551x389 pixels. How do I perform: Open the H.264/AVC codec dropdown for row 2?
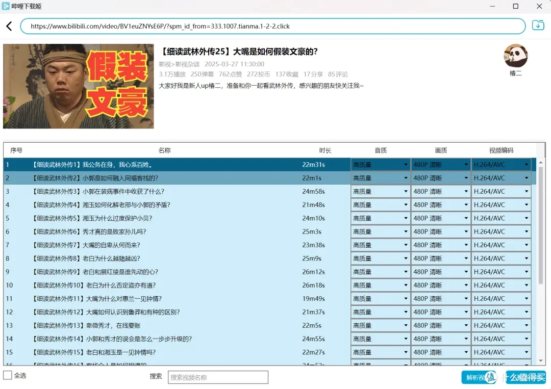pos(501,178)
